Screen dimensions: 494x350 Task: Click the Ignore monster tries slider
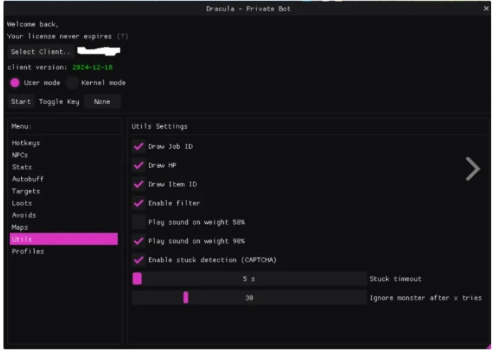249,298
